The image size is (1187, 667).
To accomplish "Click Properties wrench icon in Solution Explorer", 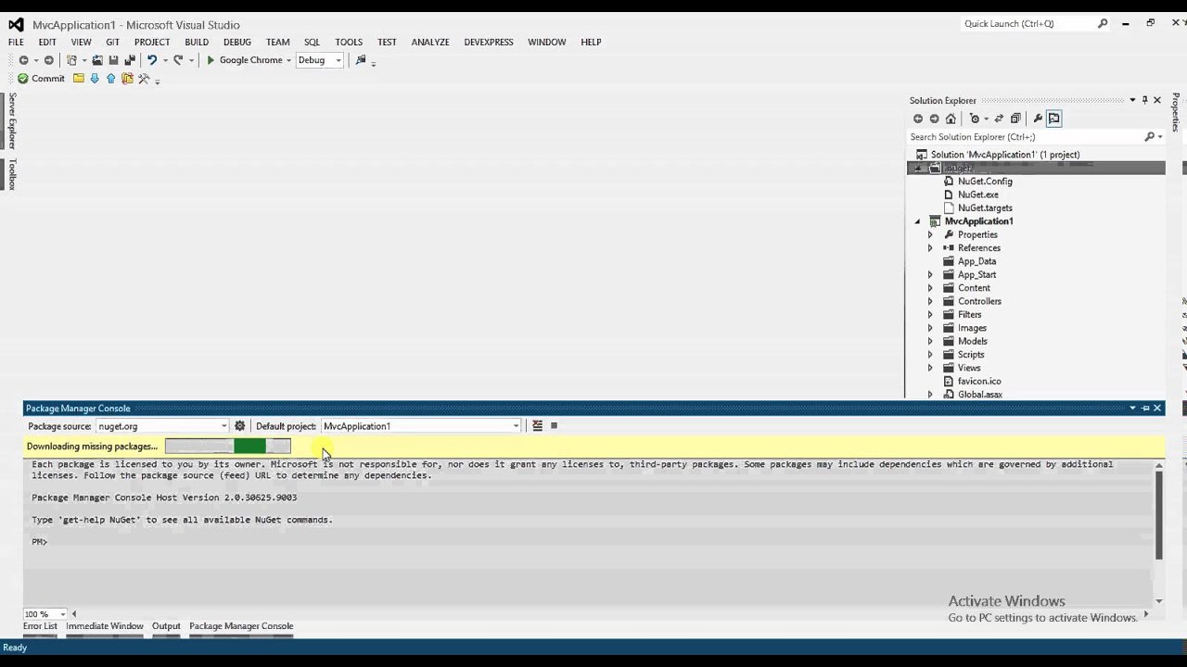I will (1038, 119).
